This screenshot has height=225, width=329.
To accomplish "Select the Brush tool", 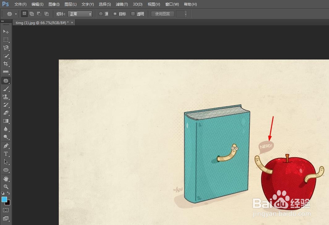I will 6,89.
